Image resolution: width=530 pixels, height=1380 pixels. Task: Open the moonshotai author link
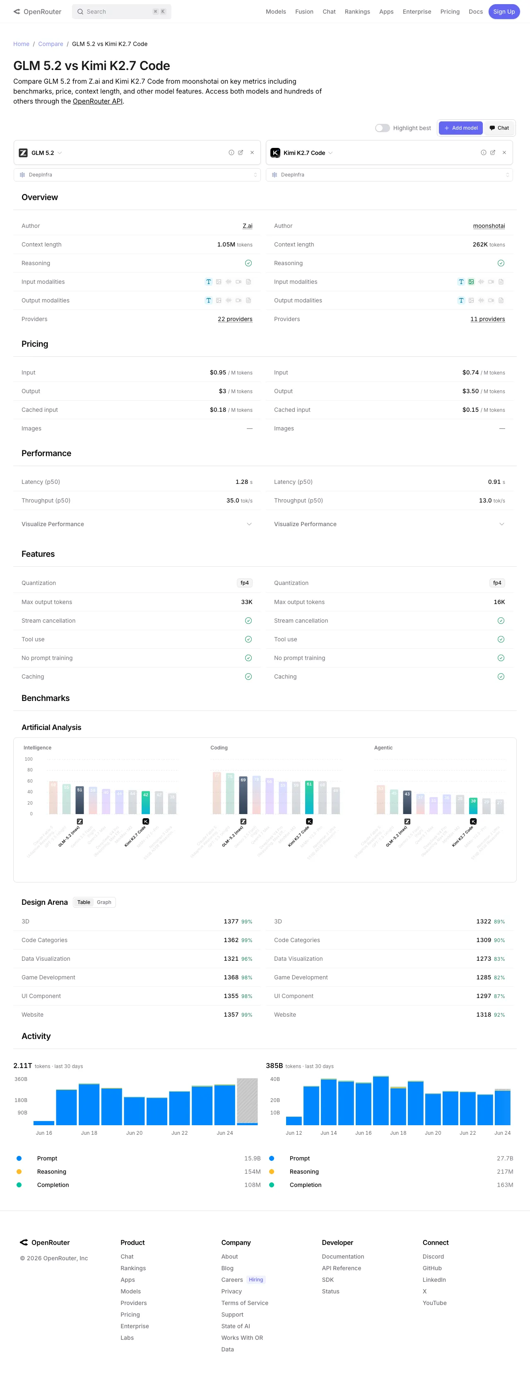pyautogui.click(x=489, y=226)
